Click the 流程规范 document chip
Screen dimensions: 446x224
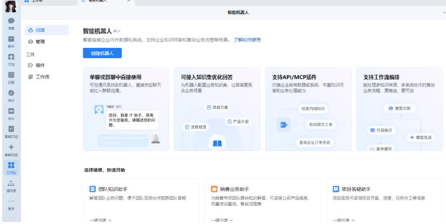point(196,127)
